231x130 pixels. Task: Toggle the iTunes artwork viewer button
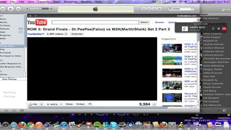22,111
